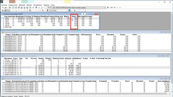The height and width of the screenshot is (97, 173).
Task: Click the crosshair tool icon in second toolbar
Action: click(x=16, y=11)
